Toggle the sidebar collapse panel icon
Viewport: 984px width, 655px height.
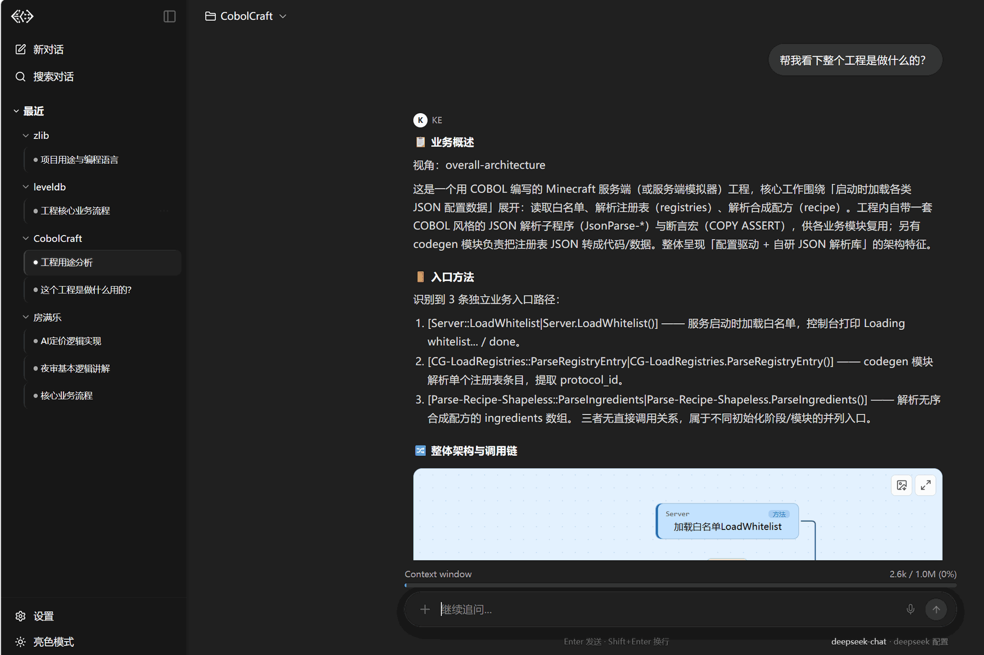point(170,16)
